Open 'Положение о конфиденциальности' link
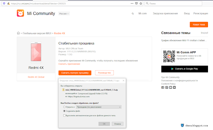The width and height of the screenshot is (213, 130). coord(179,81)
